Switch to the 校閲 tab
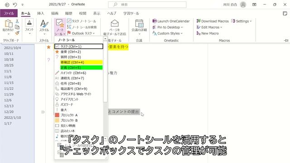This screenshot has height=163, width=290. point(82,13)
